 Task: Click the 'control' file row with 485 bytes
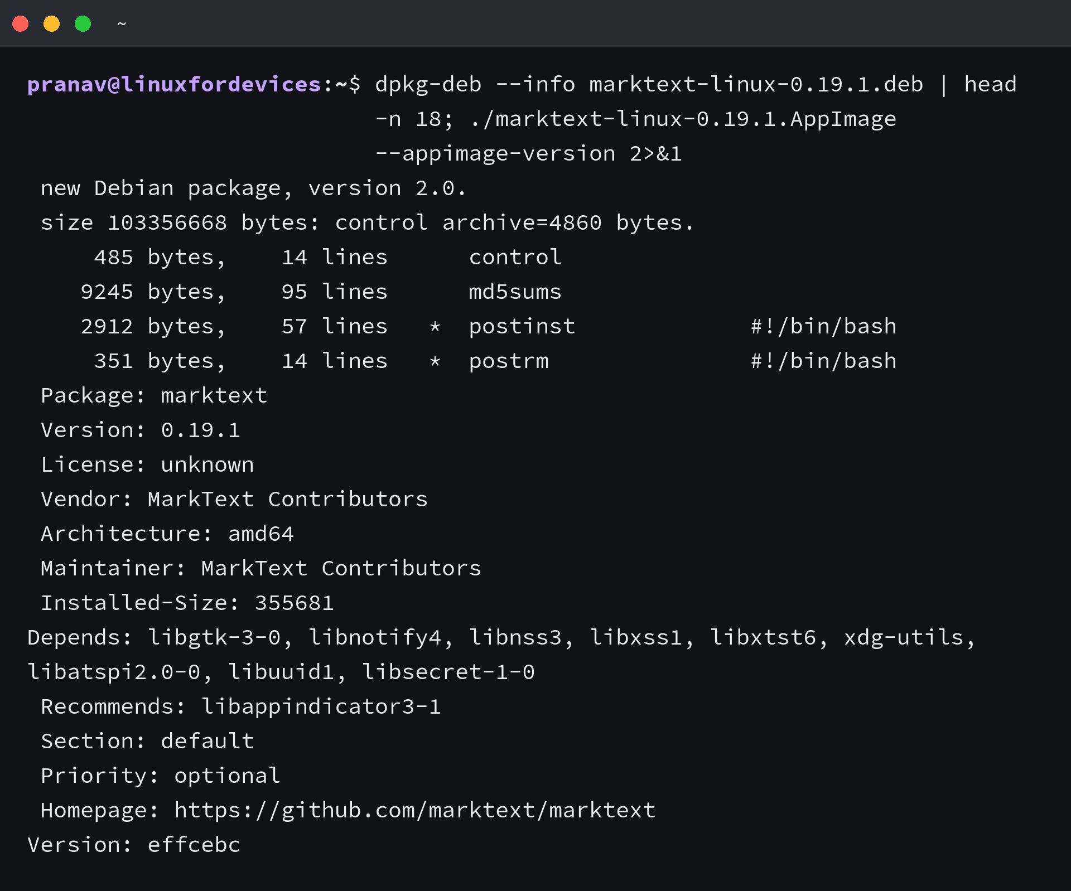327,258
